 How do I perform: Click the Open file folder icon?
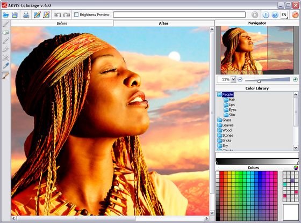pos(6,14)
